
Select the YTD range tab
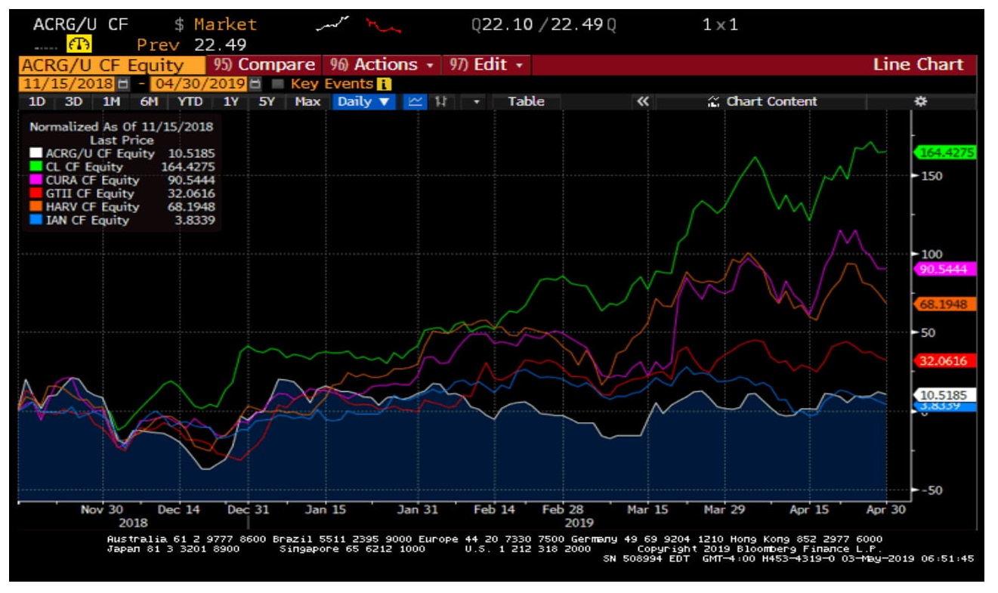(189, 101)
